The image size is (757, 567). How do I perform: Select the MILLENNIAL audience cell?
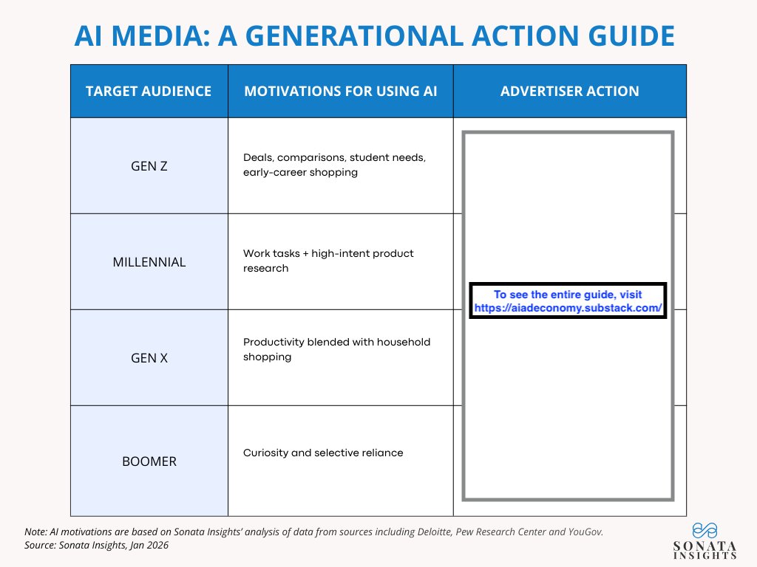(149, 261)
